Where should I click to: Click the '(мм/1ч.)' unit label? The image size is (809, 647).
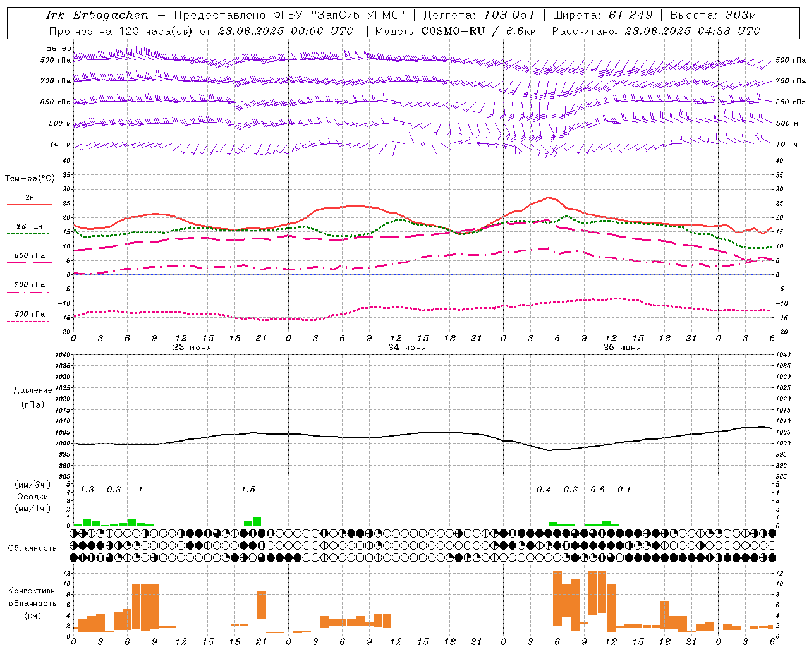click(x=33, y=509)
